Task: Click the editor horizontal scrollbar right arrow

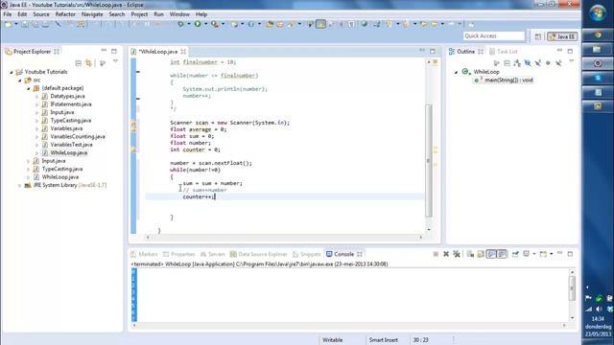Action: pos(421,237)
